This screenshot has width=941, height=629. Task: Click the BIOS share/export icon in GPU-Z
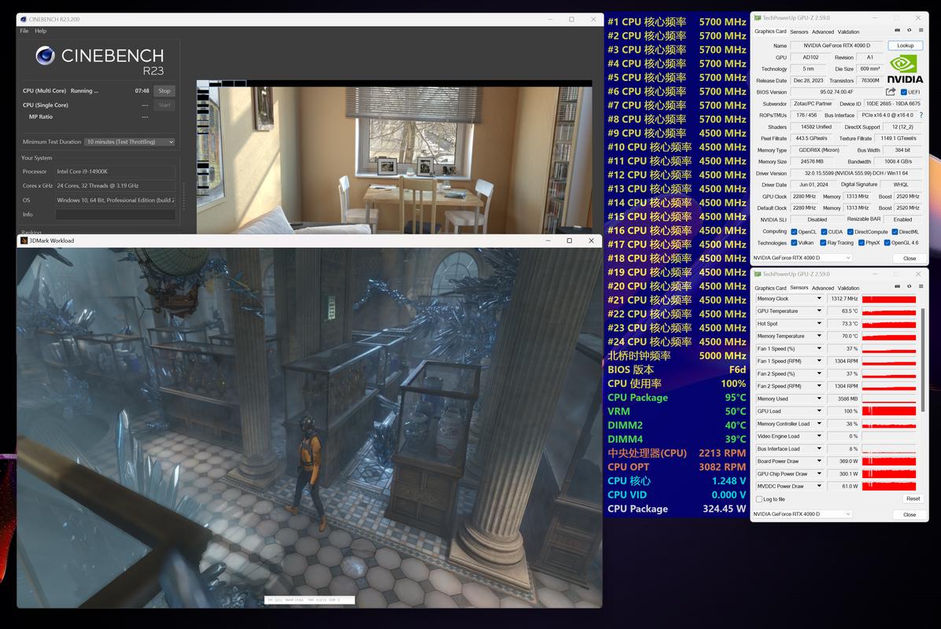[891, 92]
